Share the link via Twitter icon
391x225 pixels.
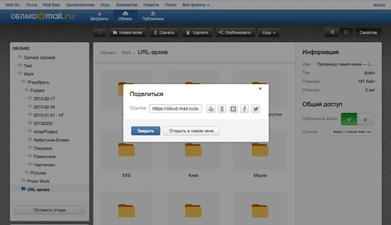[256, 109]
